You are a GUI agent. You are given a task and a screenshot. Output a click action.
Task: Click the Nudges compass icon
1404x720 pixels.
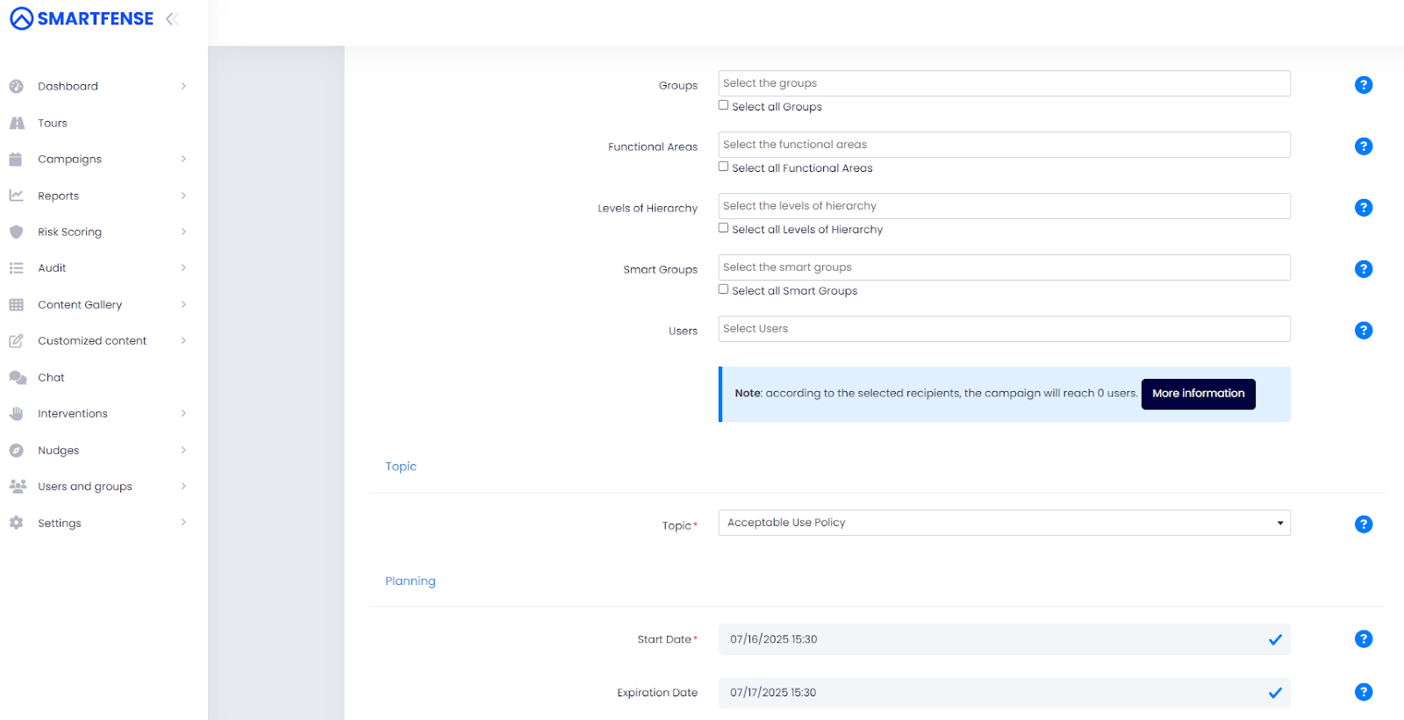(16, 450)
